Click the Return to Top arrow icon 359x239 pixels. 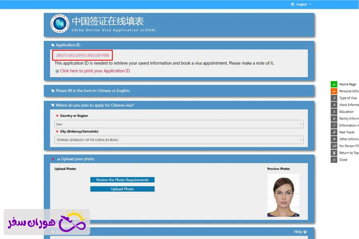[x=334, y=153]
